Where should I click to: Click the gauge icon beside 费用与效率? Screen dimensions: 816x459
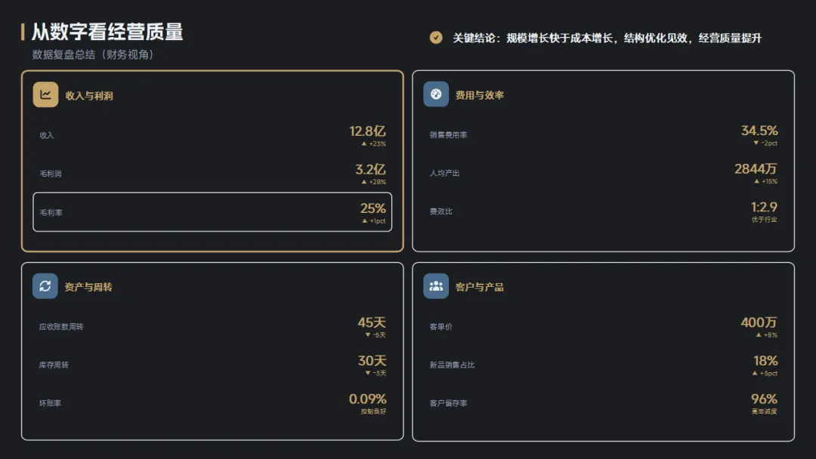(436, 94)
